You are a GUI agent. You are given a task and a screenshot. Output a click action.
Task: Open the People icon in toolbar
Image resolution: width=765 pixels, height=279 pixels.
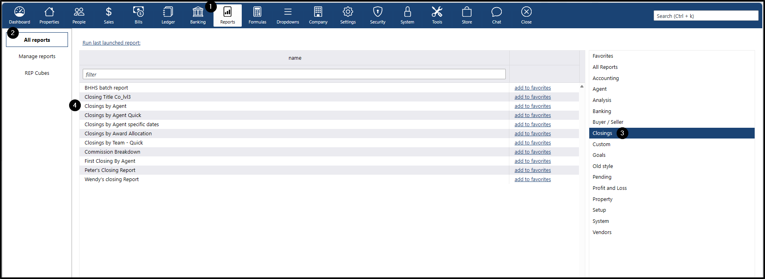(79, 12)
